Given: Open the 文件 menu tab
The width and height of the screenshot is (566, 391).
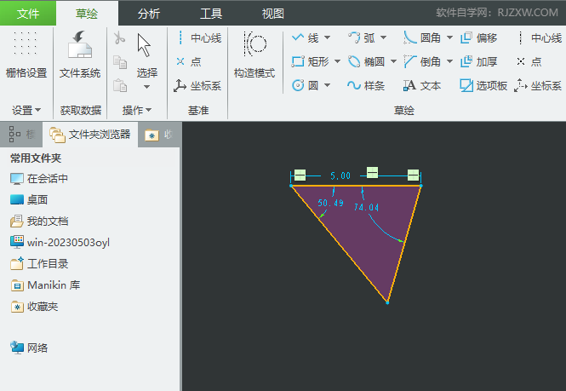Looking at the screenshot, I should click(28, 14).
